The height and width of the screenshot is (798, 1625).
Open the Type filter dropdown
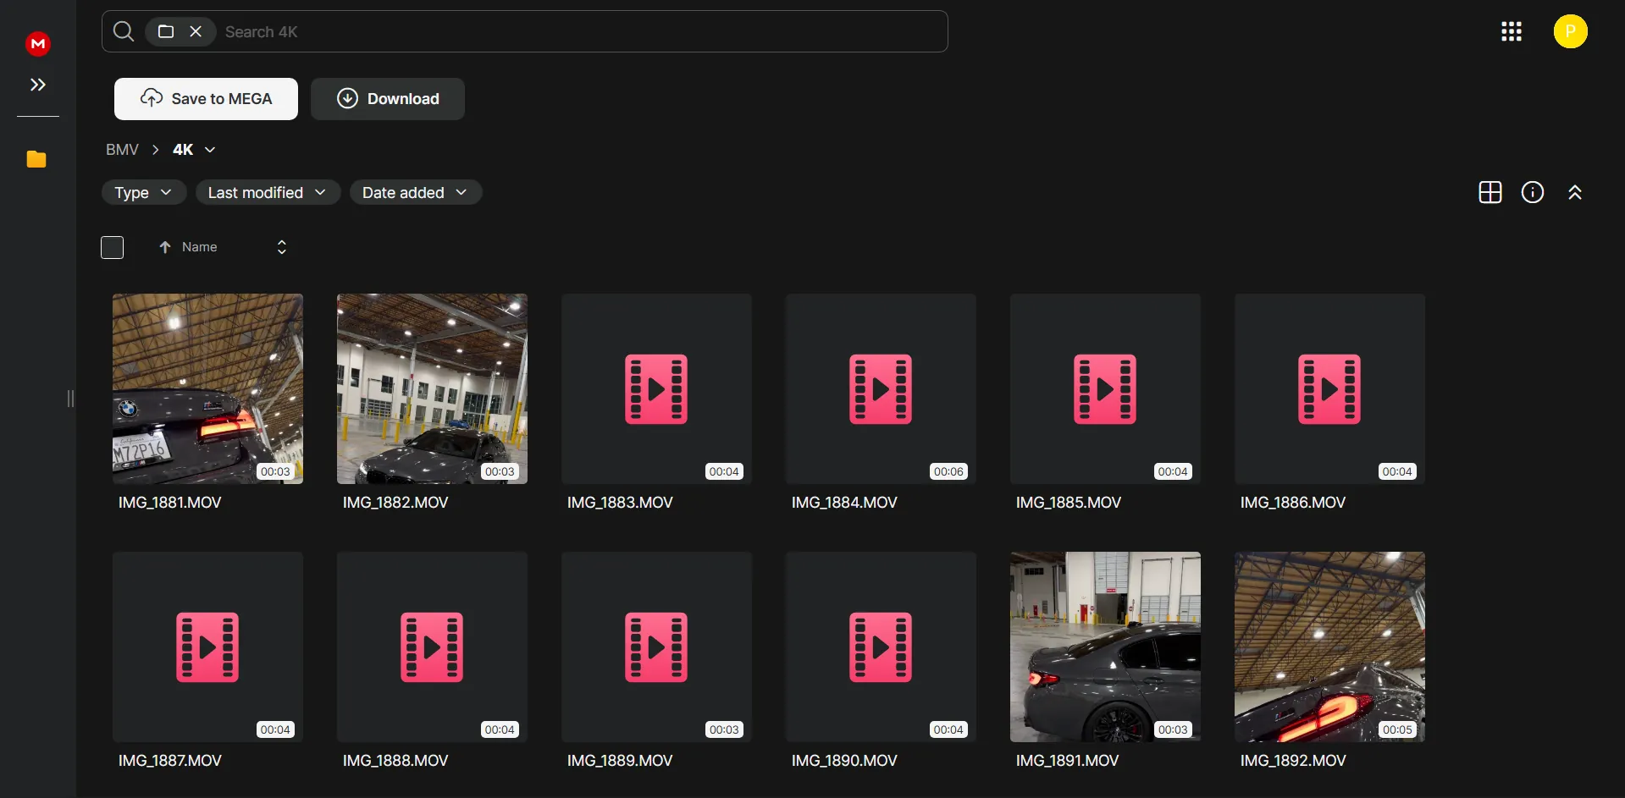(143, 192)
